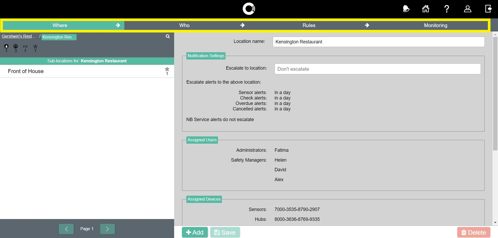Open the Monitoring tab
Viewport: 498px width, 238px height.
point(435,25)
